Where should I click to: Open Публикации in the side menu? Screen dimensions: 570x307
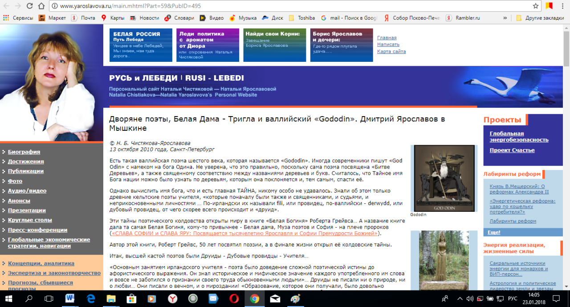tap(26, 171)
